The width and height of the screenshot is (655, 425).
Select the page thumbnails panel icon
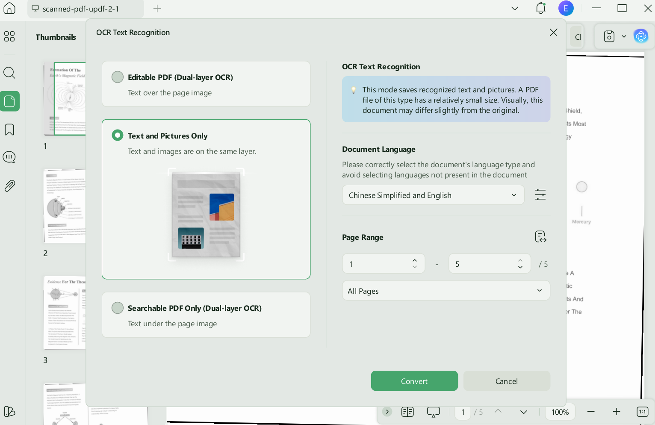coord(10,101)
